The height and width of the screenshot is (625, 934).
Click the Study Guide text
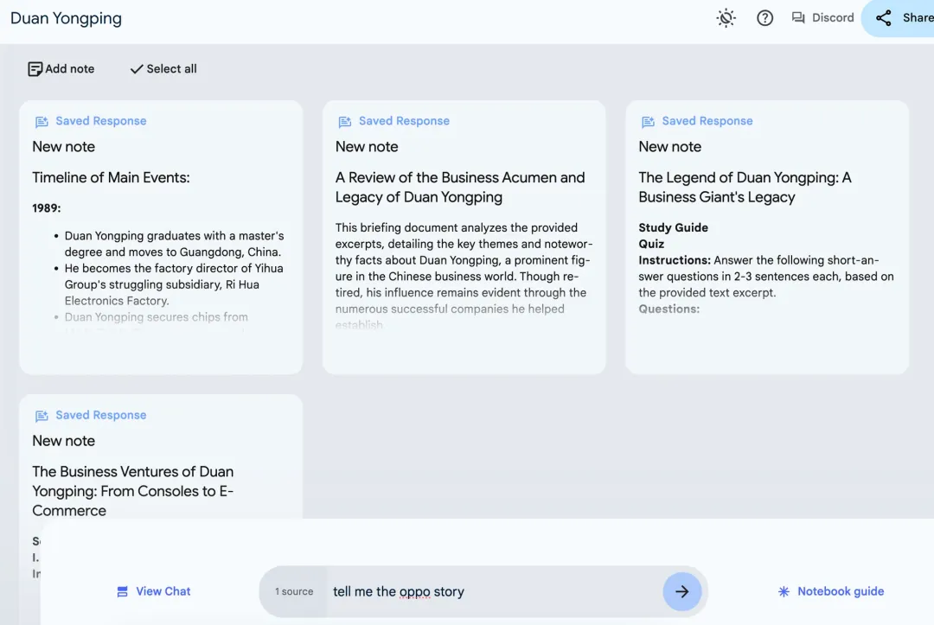673,228
